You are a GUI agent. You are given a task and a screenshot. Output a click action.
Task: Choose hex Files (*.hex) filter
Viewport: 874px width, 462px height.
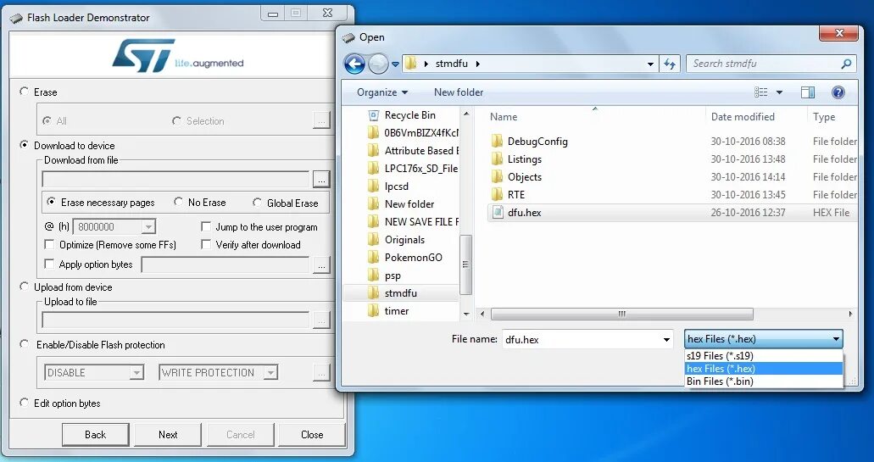(764, 369)
